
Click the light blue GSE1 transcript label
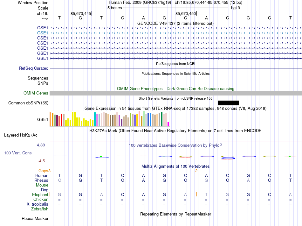(x=43, y=33)
